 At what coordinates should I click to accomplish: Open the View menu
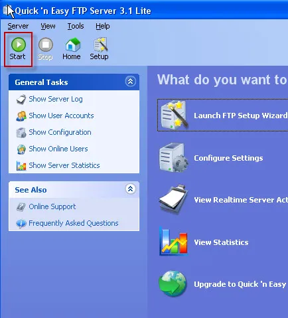click(48, 26)
